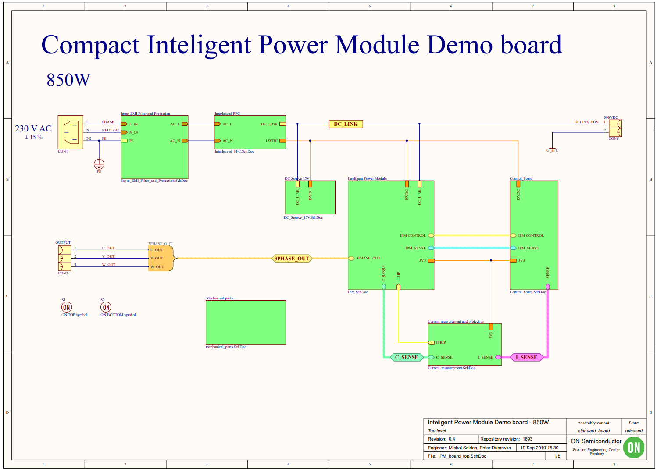
Task: Click the IPM CONTROL port on Control board
Action: [513, 235]
